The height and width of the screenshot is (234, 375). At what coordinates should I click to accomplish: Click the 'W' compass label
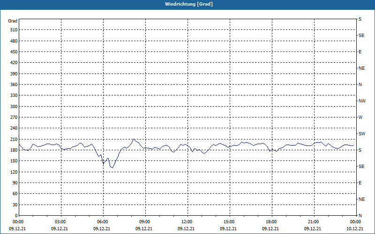pyautogui.click(x=360, y=117)
